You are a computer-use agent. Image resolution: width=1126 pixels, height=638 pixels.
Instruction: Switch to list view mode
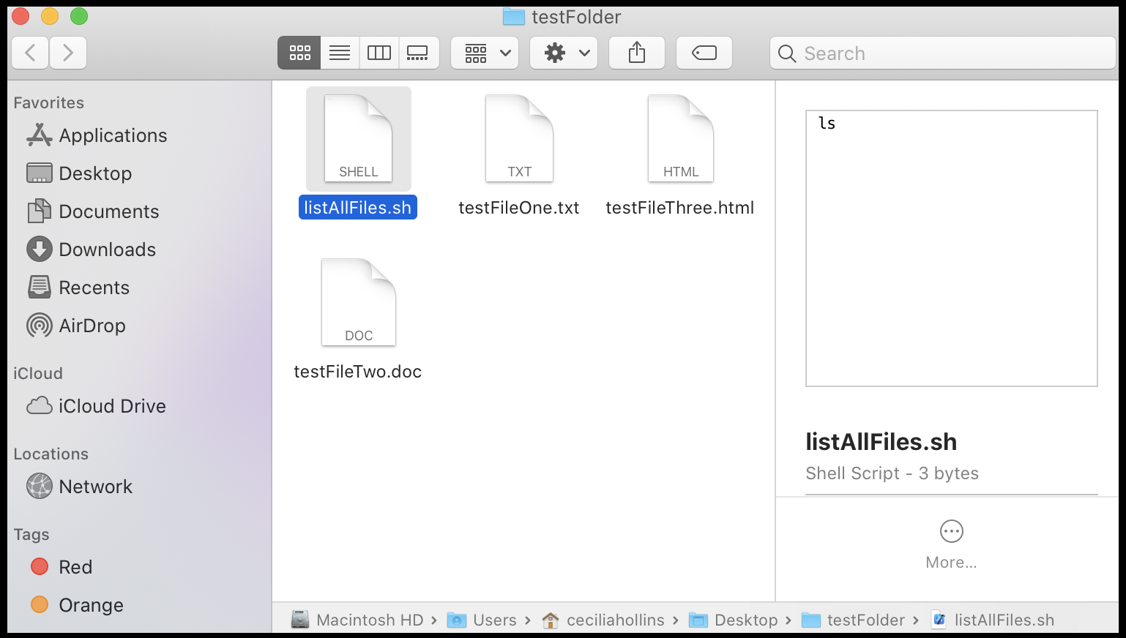coord(340,53)
